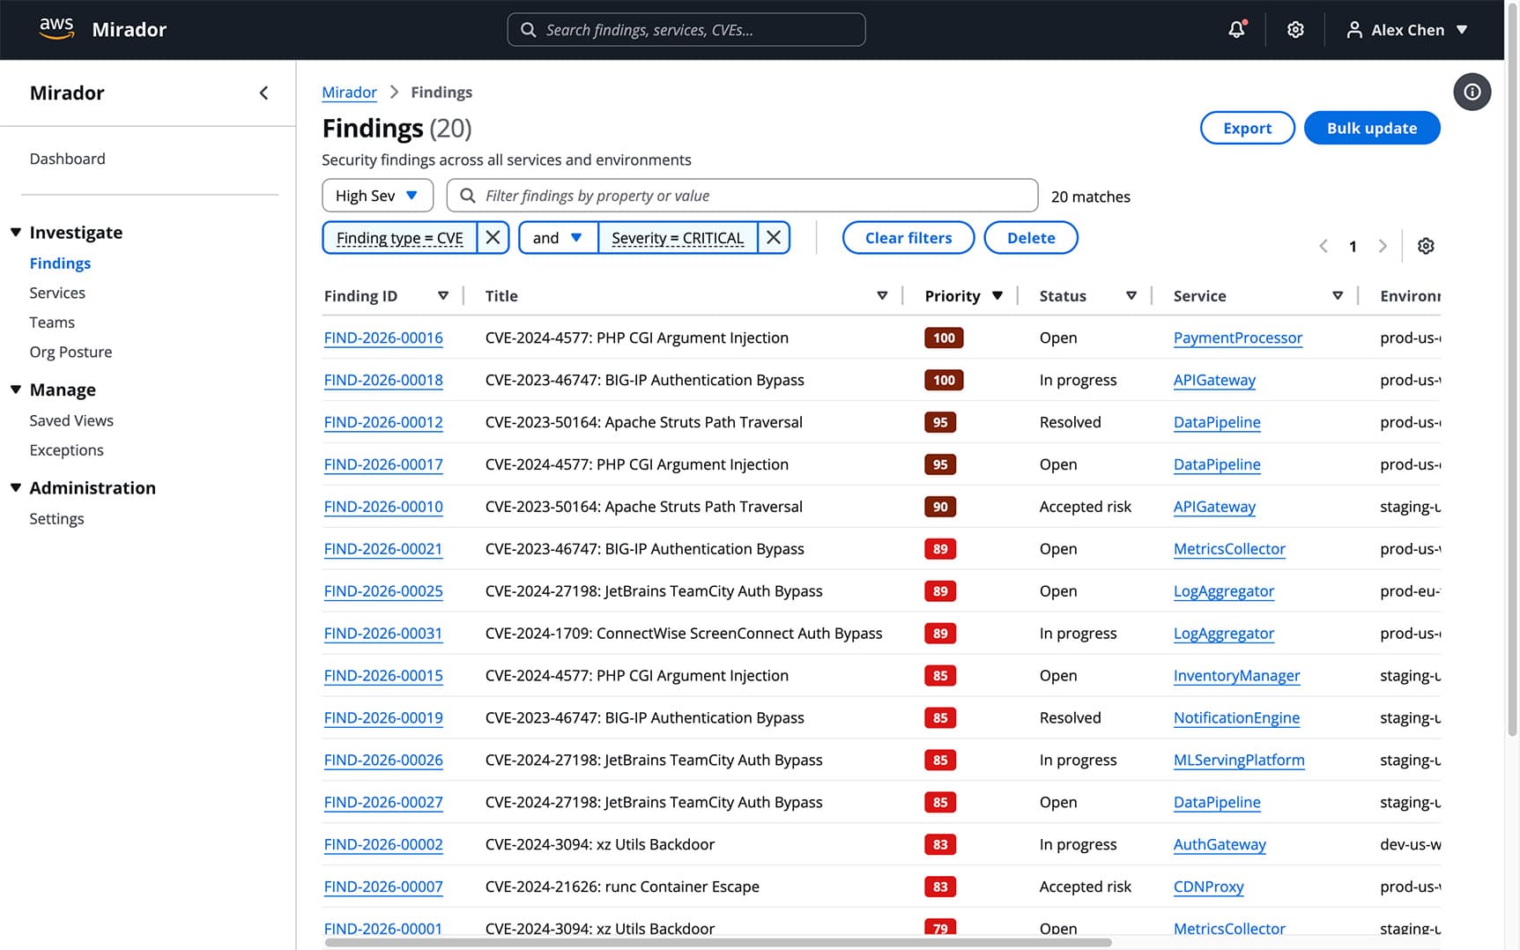Open table preferences gear icon
Image resolution: width=1520 pixels, height=950 pixels.
(1425, 247)
